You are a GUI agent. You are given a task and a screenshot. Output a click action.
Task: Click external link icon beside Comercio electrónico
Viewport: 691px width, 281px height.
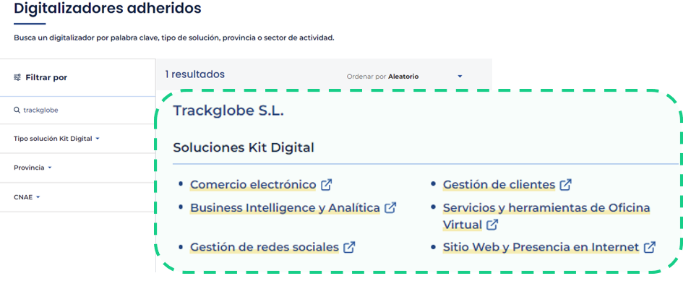[x=326, y=184]
